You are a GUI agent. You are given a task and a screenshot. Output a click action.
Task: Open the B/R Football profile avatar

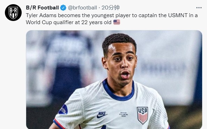pyautogui.click(x=13, y=13)
